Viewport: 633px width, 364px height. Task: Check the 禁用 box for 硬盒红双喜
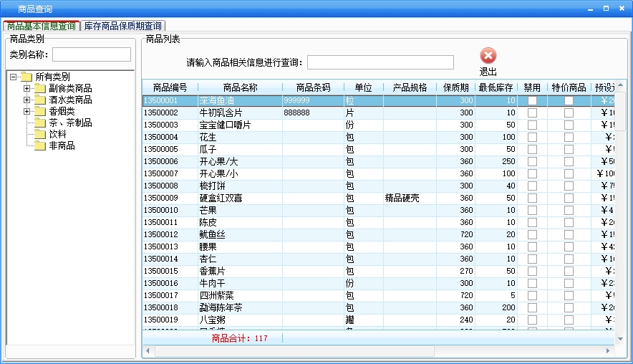532,198
